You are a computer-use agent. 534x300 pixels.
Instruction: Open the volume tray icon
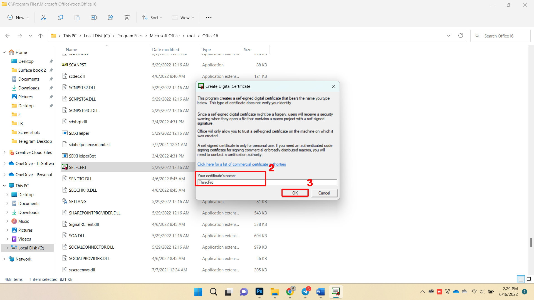(482, 292)
